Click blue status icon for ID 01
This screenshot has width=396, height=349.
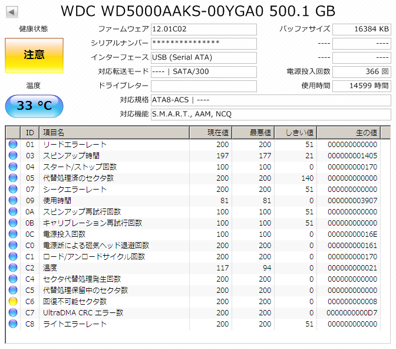[x=13, y=144]
